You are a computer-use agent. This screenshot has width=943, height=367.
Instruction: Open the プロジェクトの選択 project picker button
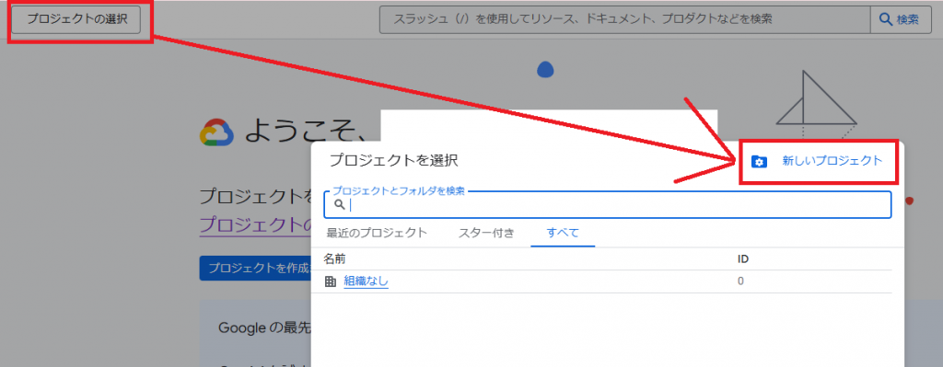[76, 20]
